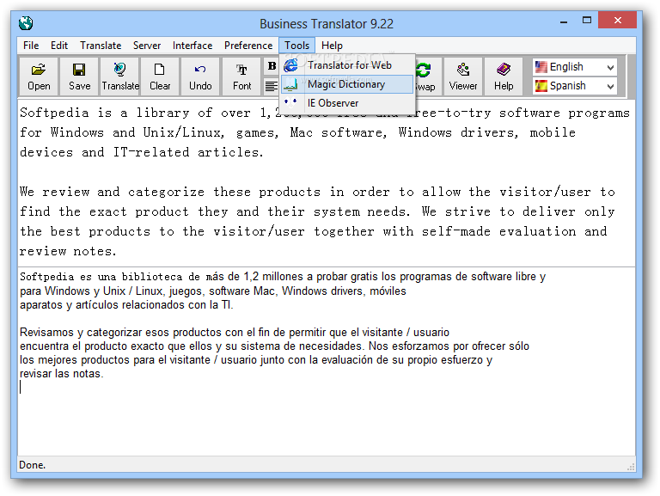The width and height of the screenshot is (660, 496).
Task: Close the Business Translator window
Action: click(x=618, y=21)
